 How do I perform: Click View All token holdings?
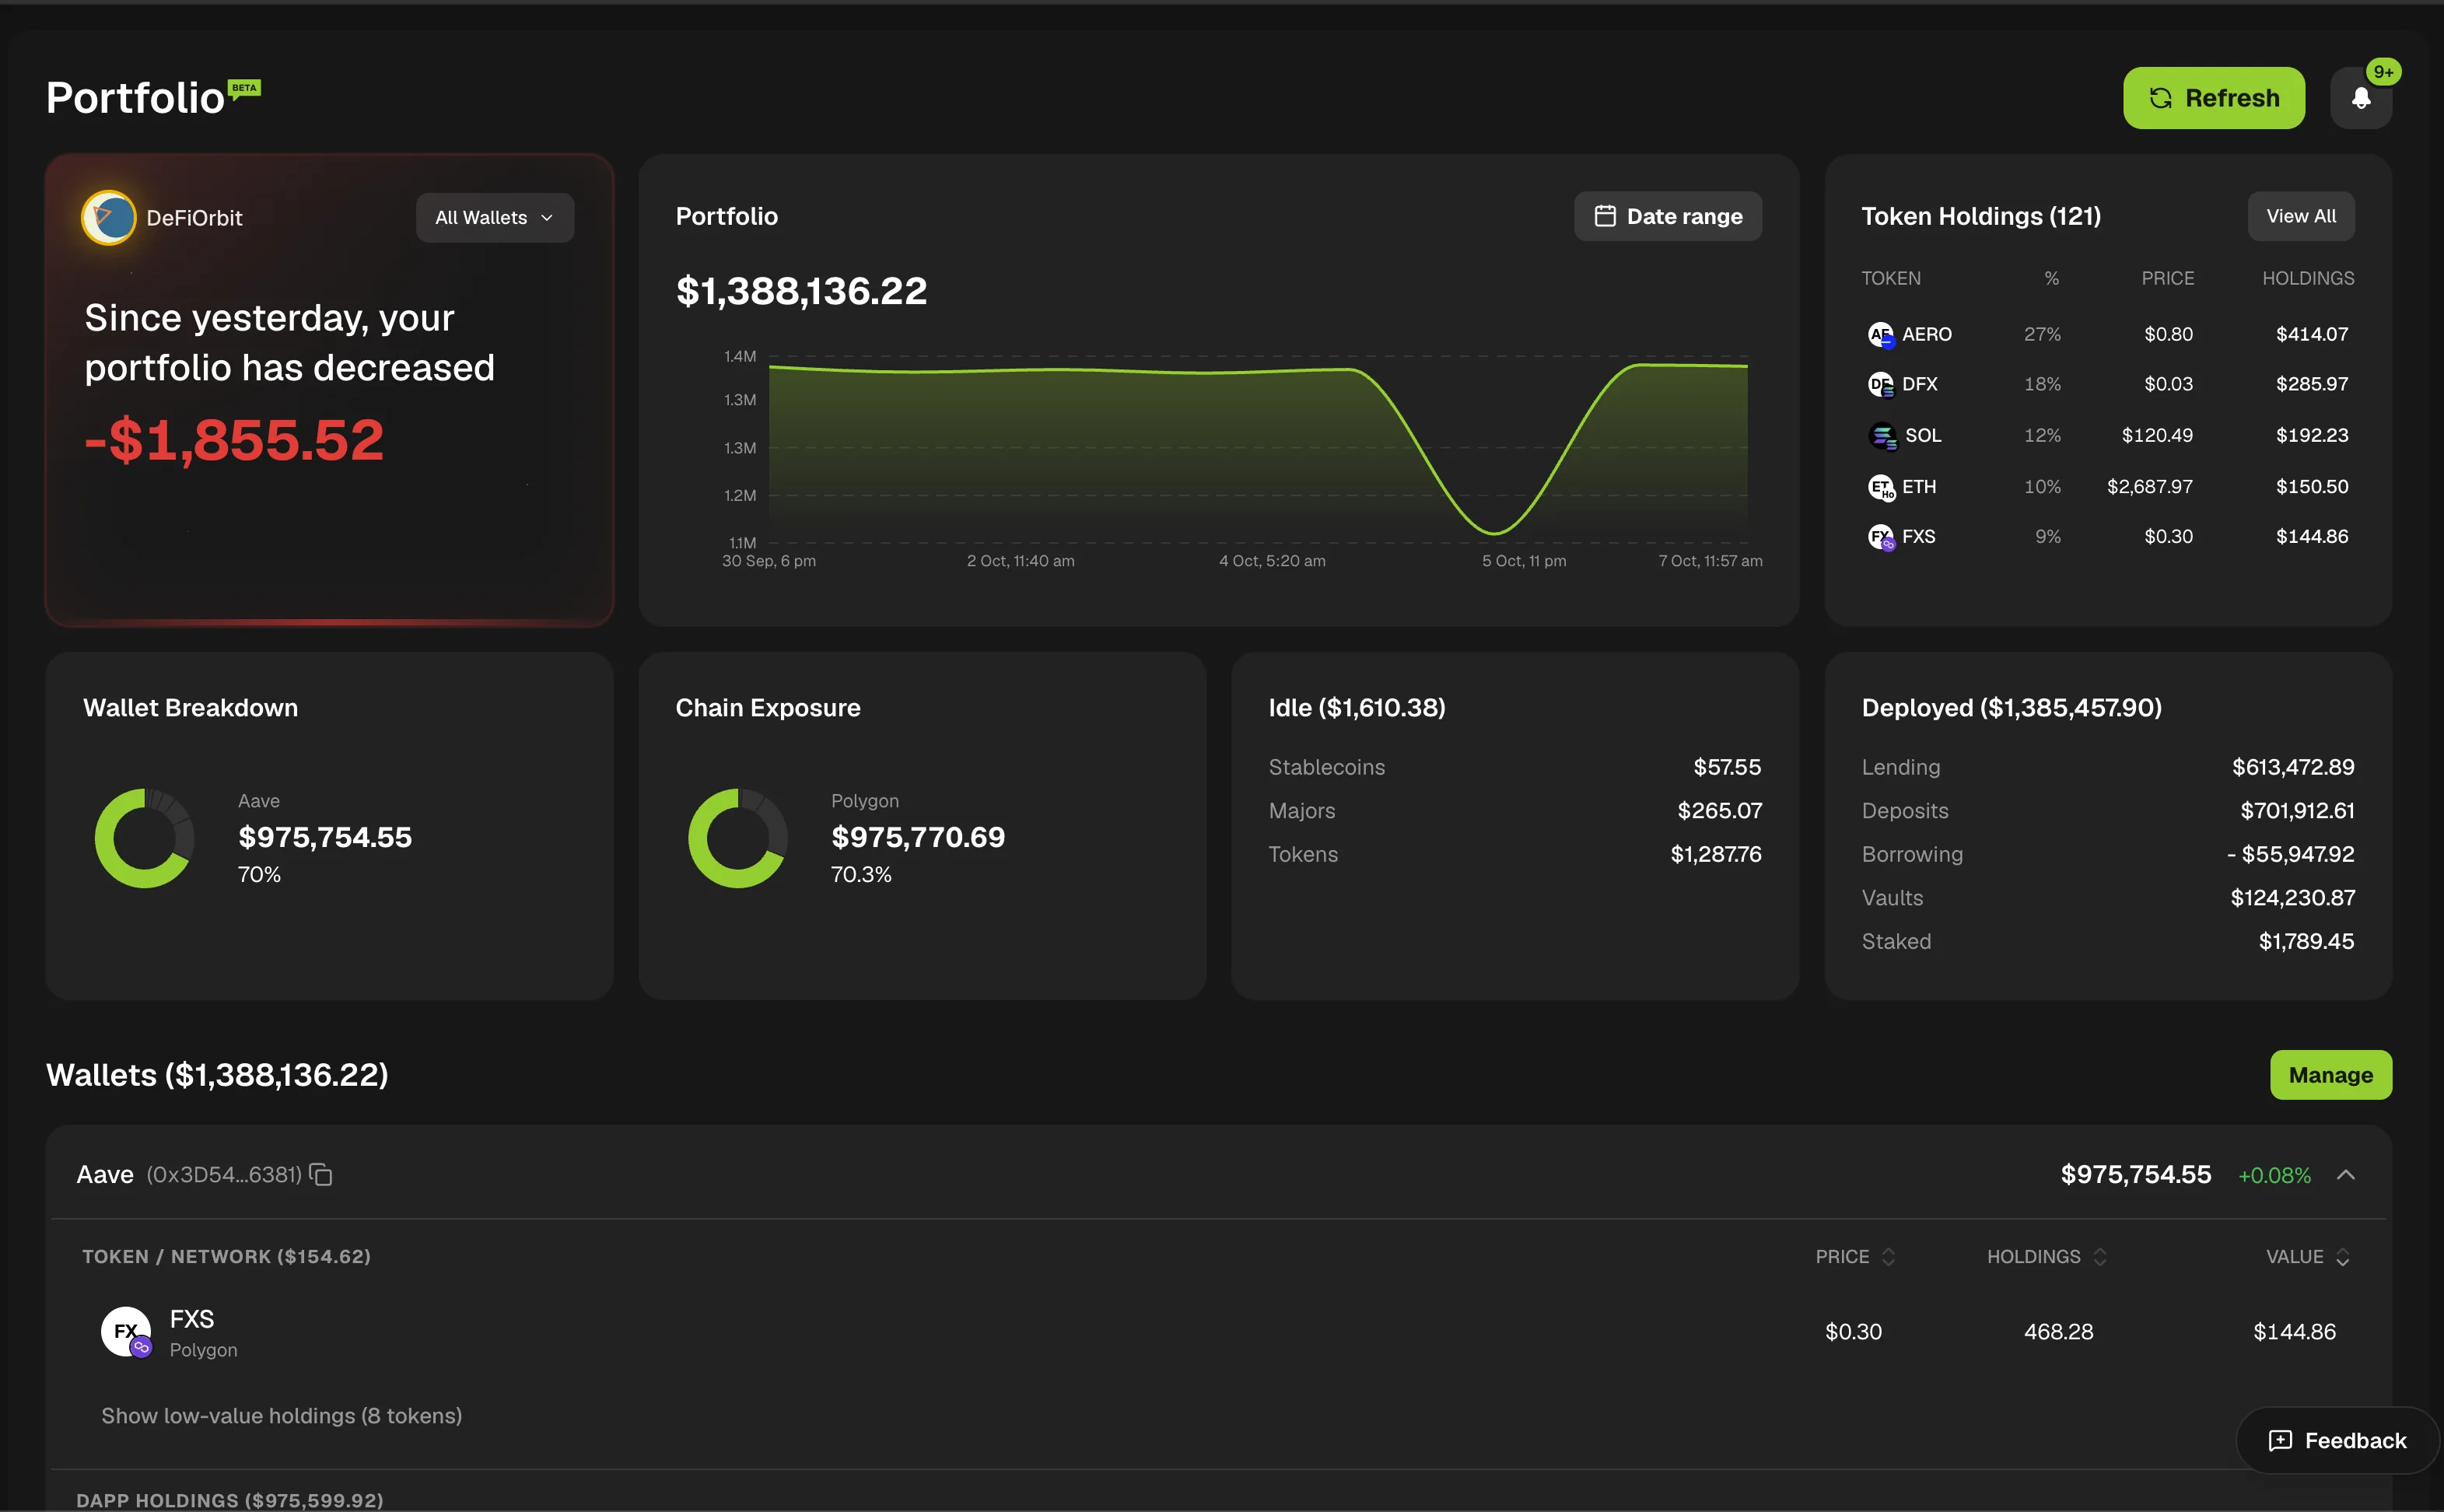coord(2300,216)
